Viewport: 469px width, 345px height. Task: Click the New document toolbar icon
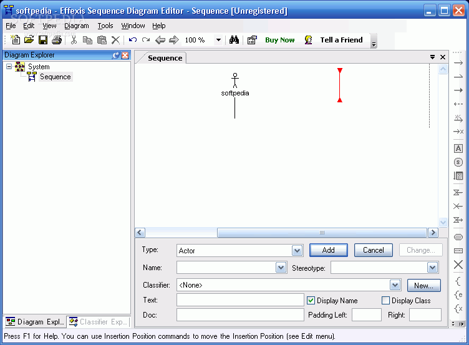pos(15,40)
